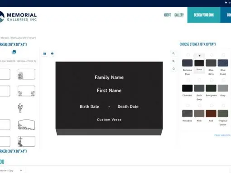Open the Gallery menu item

click(179, 15)
